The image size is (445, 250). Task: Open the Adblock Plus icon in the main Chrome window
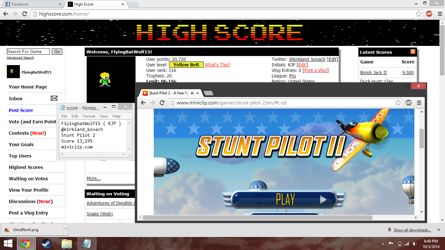tap(429, 14)
